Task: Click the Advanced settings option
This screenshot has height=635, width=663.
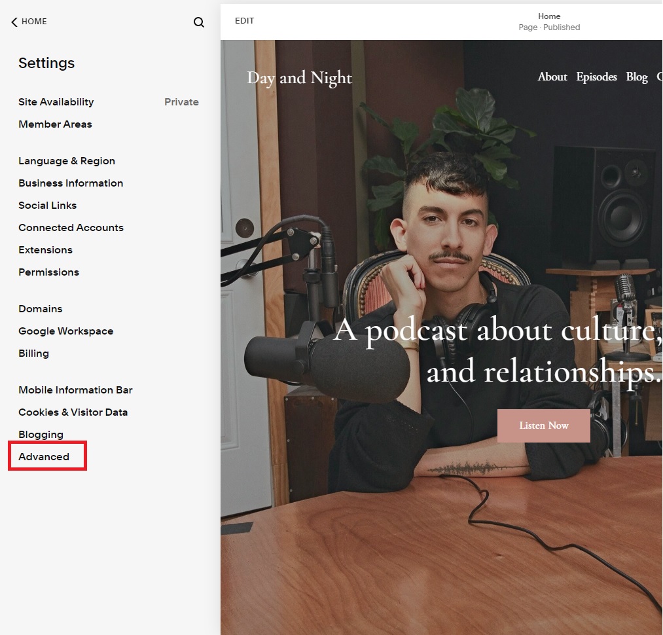Action: (44, 457)
